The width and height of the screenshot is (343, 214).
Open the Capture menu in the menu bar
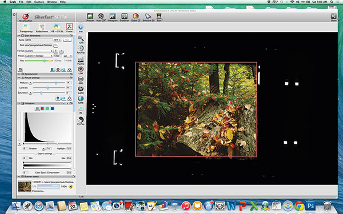(39, 2)
